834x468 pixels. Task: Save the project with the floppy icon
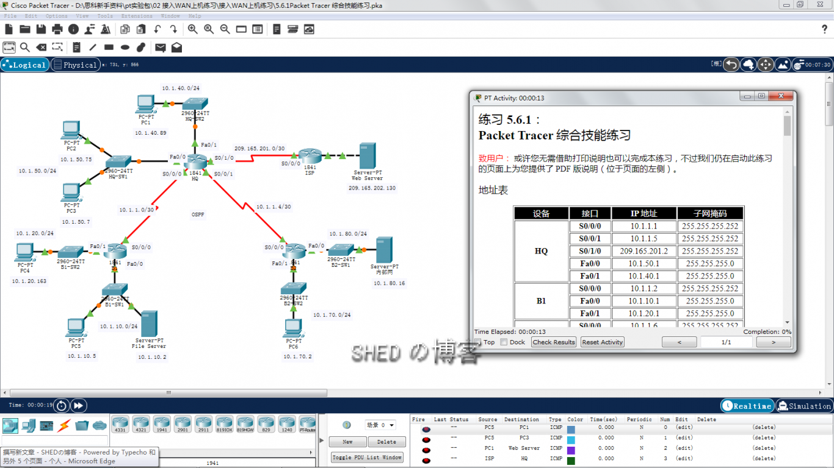pyautogui.click(x=41, y=29)
